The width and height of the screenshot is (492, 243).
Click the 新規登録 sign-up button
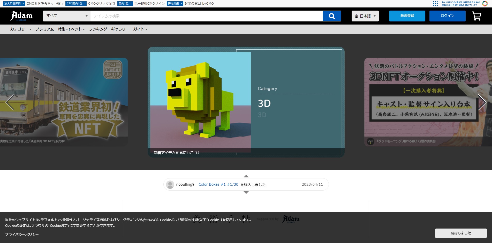407,16
